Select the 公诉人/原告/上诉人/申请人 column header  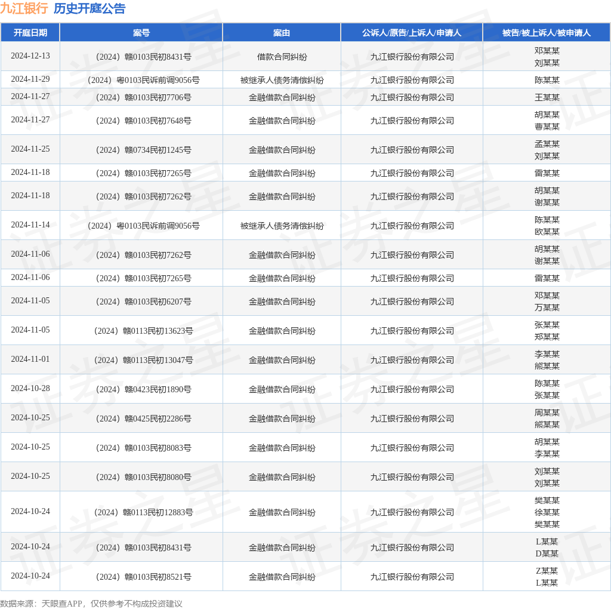[412, 33]
